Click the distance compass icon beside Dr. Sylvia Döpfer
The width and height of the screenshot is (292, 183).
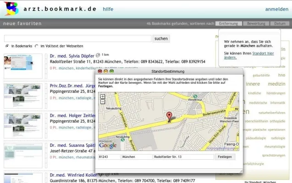click(x=98, y=55)
